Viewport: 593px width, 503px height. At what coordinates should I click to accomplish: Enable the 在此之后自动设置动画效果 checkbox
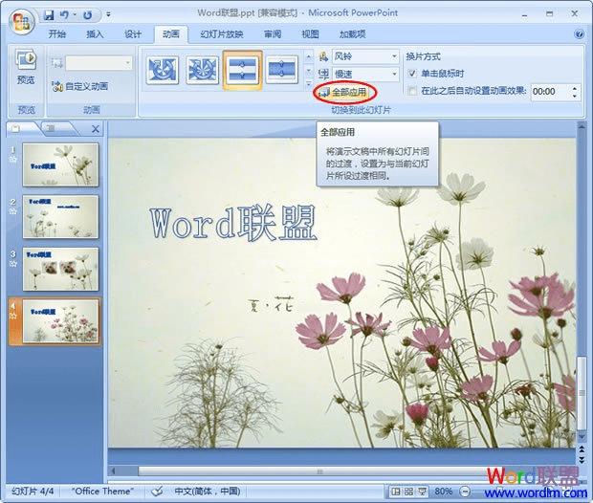tap(412, 91)
